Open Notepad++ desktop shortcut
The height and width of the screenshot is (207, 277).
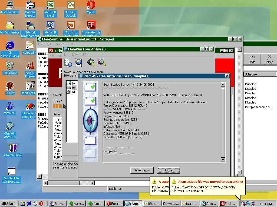(30, 48)
